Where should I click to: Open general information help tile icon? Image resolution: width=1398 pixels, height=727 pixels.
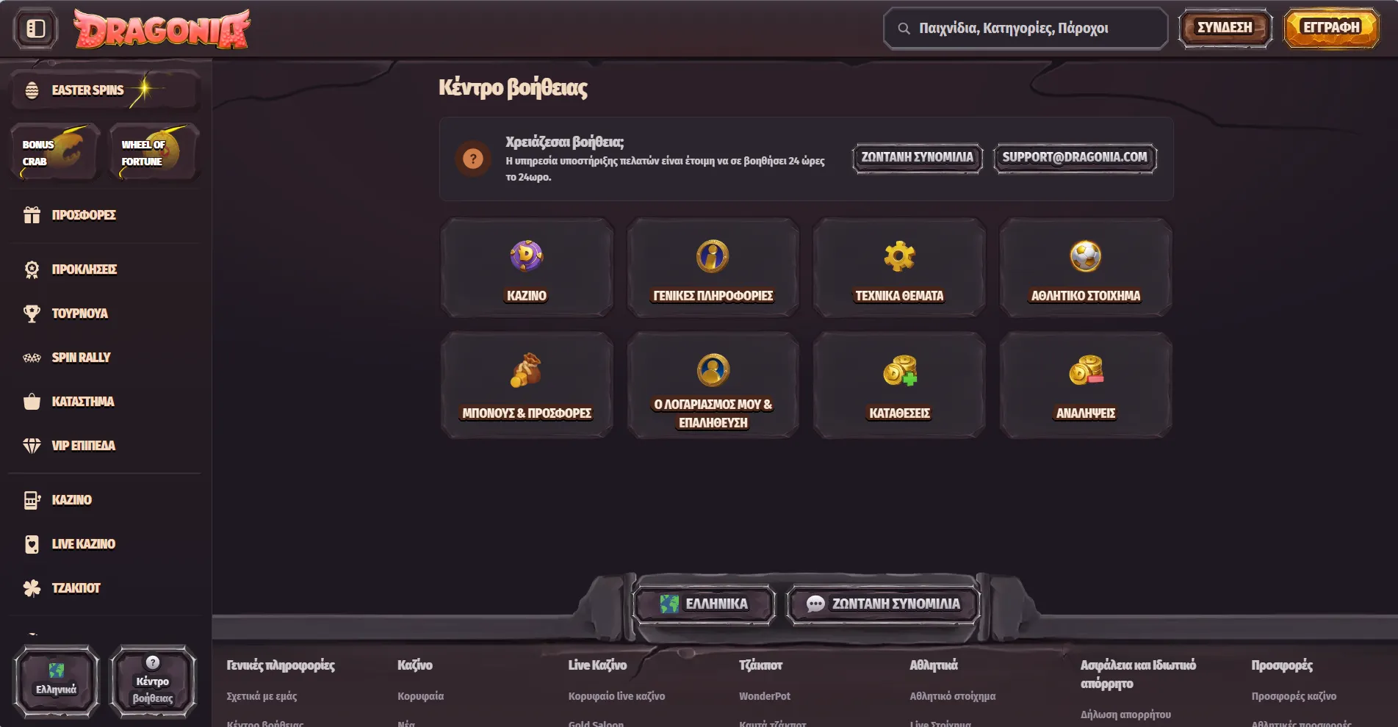coord(713,256)
